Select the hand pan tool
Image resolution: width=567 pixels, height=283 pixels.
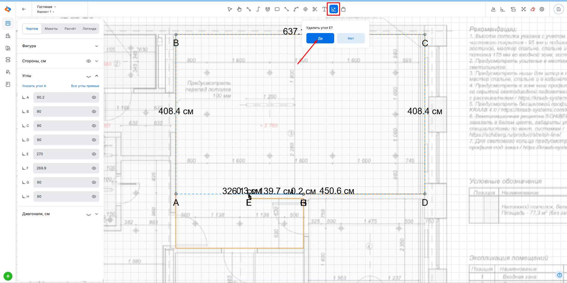(239, 9)
